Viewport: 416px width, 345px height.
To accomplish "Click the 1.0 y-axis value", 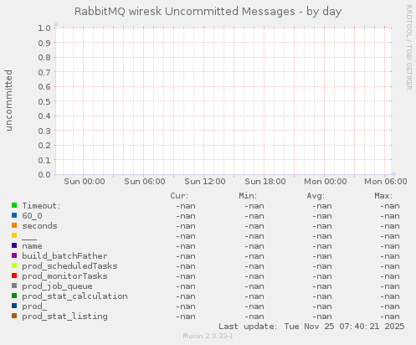I will pos(44,28).
